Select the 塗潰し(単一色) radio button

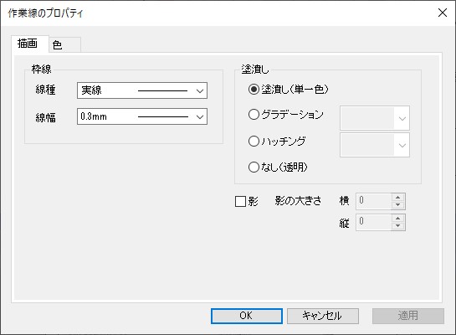254,89
